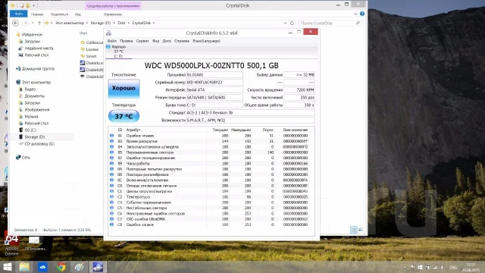The height and width of the screenshot is (273, 485).
Task: Expand breadcrumb arrow after Этот компьютер
Action: point(87,23)
